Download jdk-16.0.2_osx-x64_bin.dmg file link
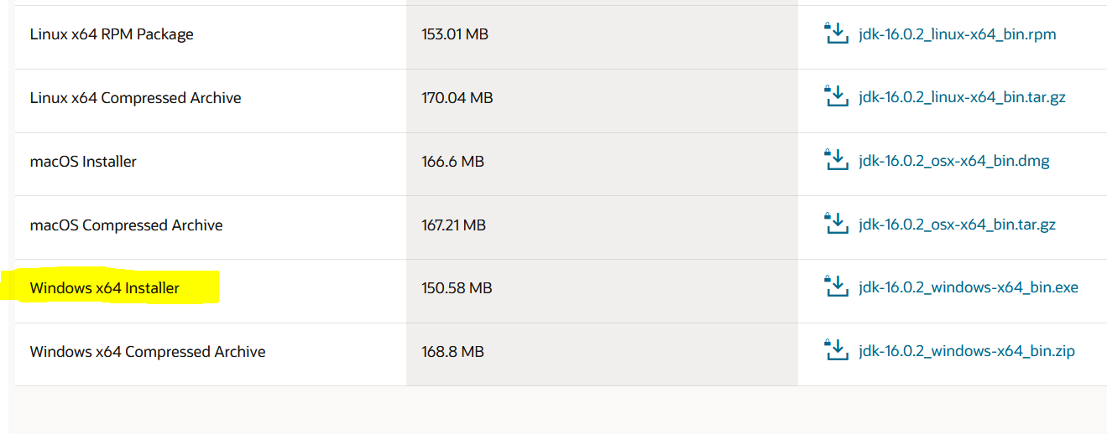 tap(954, 162)
